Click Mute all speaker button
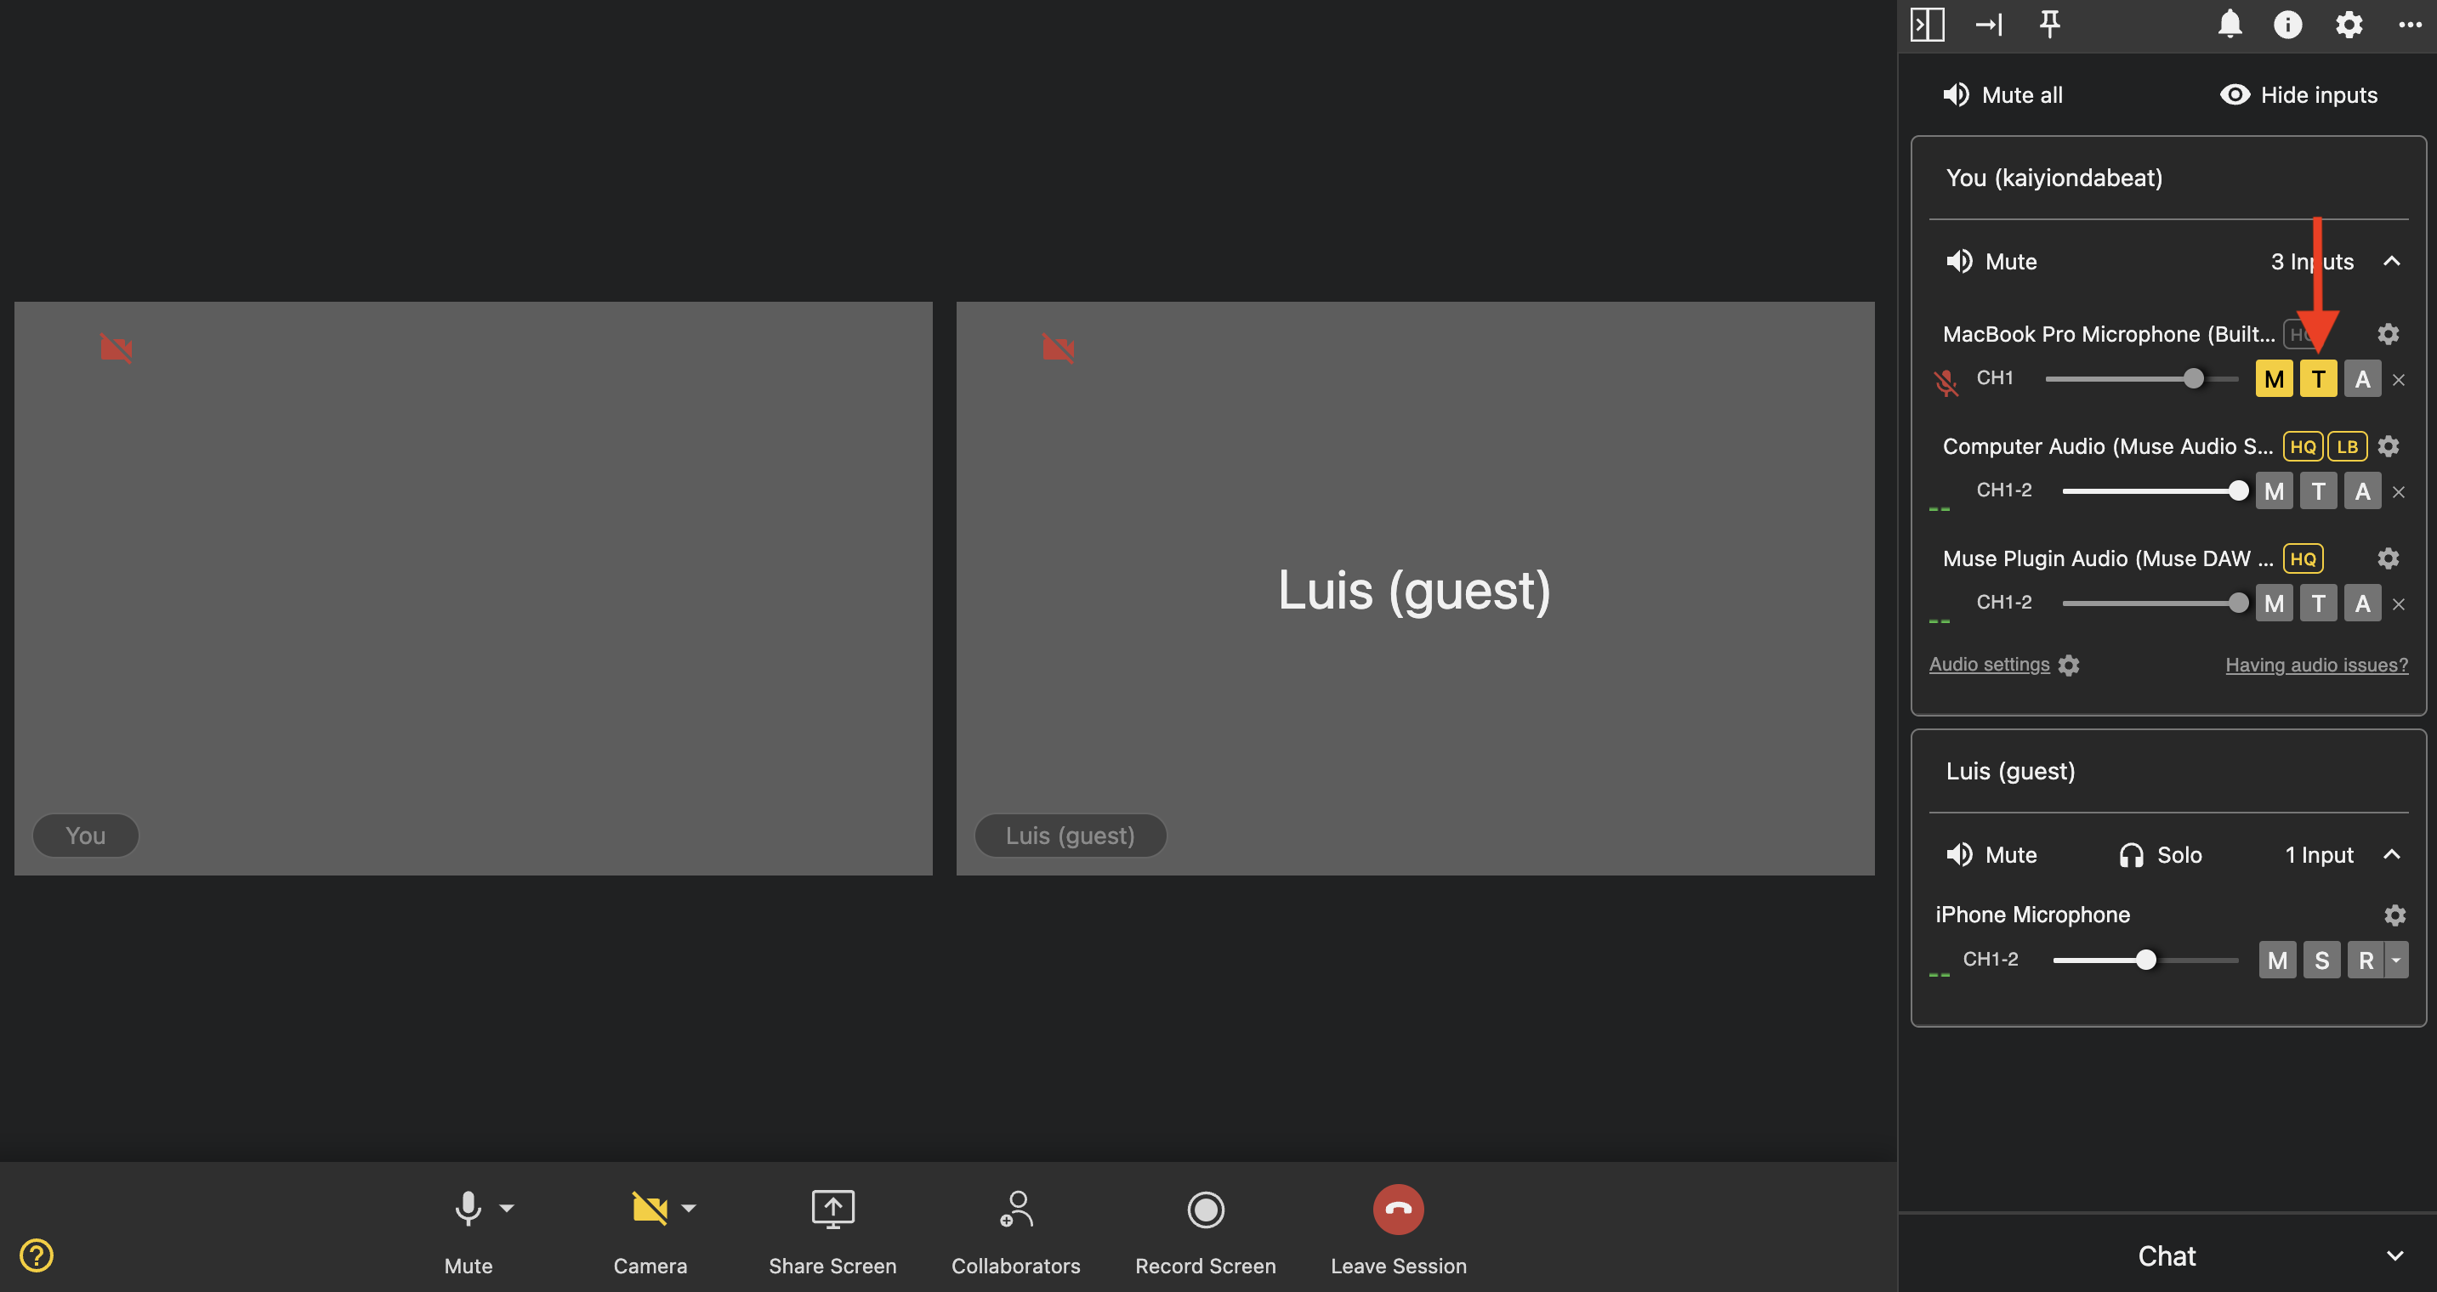The height and width of the screenshot is (1292, 2437). (2002, 94)
